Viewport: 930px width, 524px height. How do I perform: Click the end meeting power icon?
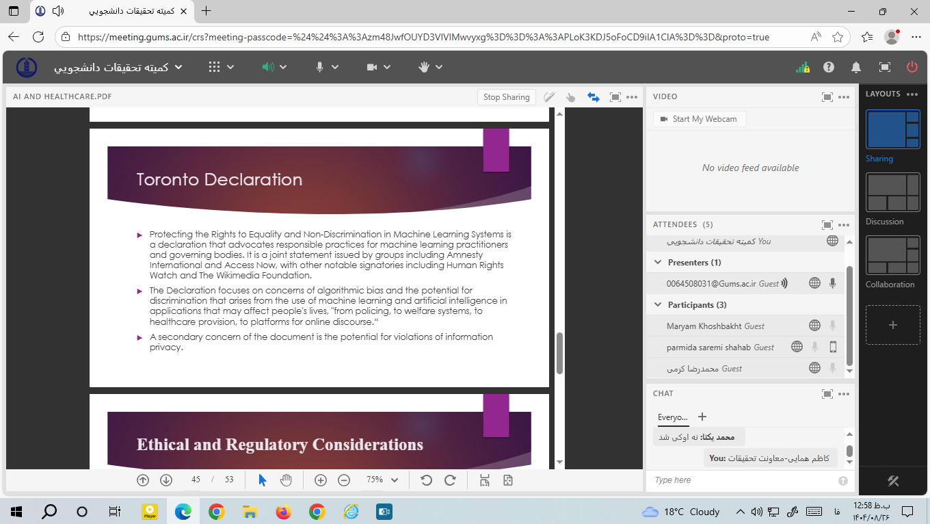912,67
